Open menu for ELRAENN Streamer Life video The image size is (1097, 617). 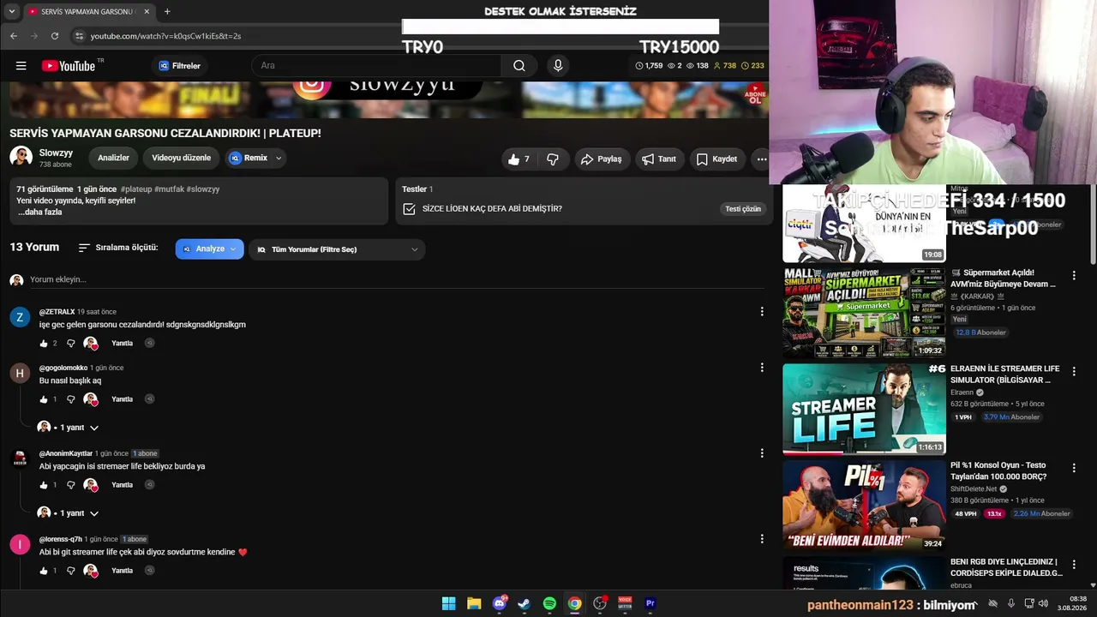(x=1074, y=372)
